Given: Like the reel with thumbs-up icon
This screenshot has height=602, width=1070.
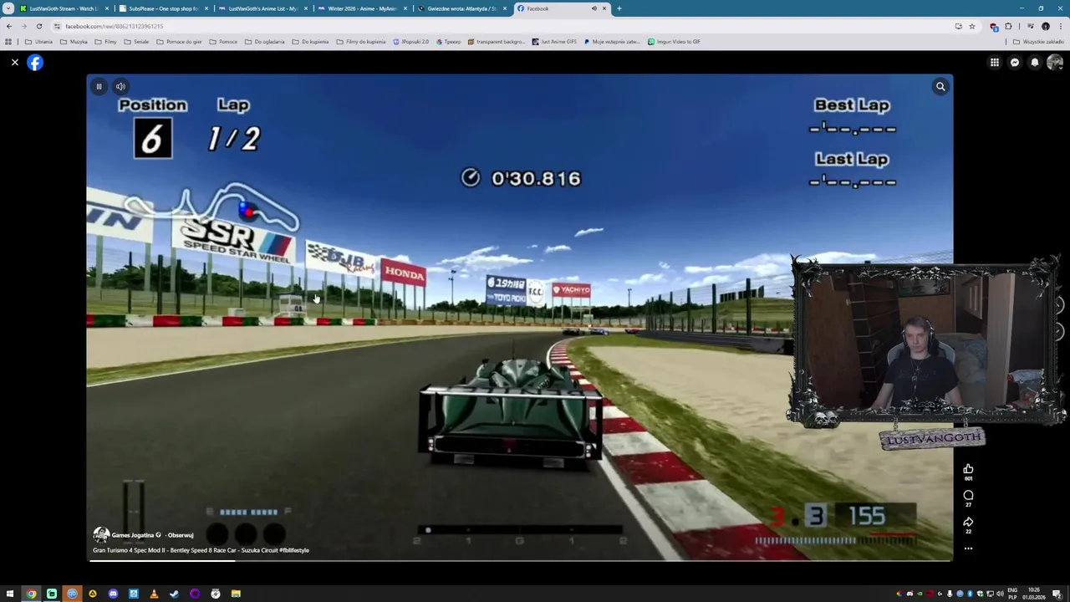Looking at the screenshot, I should pyautogui.click(x=968, y=470).
